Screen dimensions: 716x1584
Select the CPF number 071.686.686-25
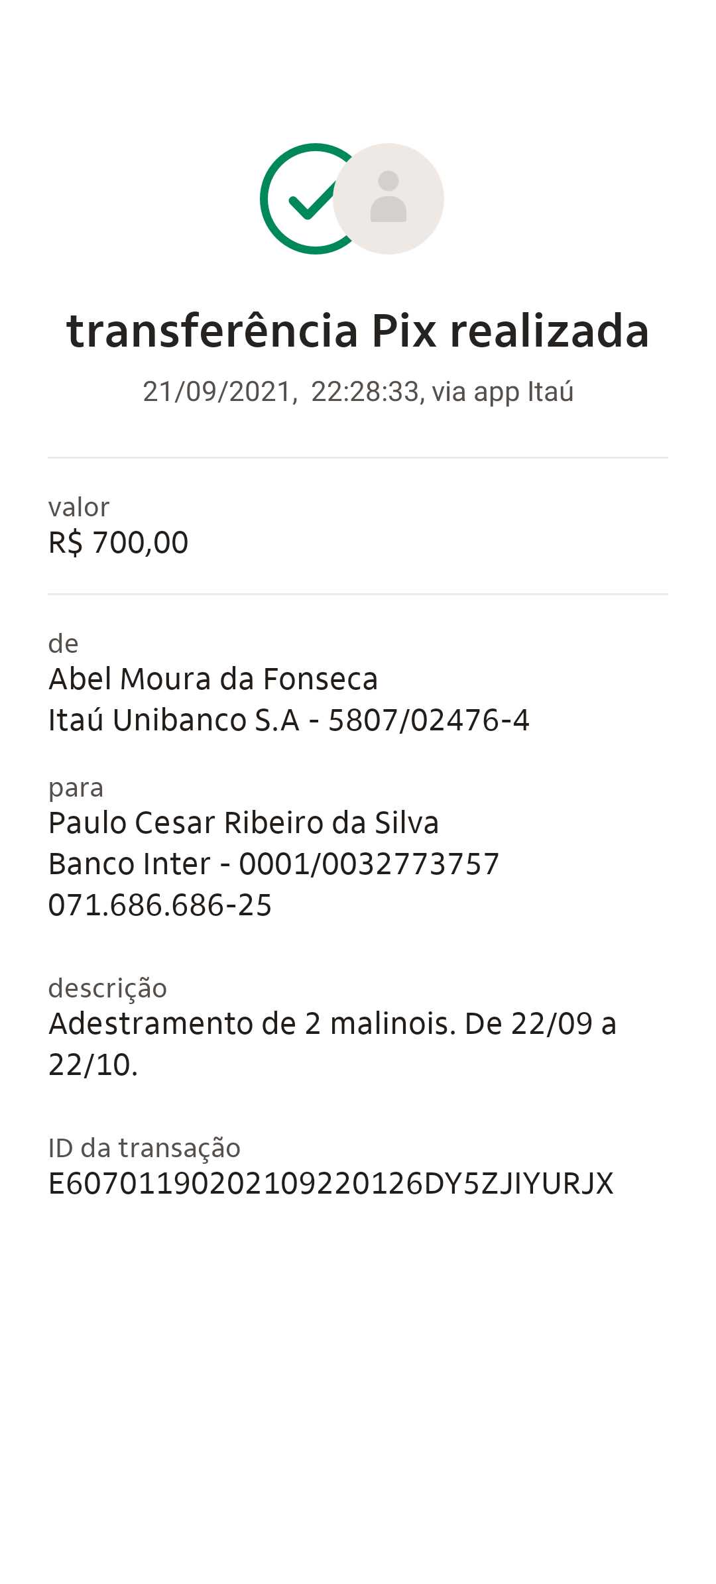click(x=160, y=905)
